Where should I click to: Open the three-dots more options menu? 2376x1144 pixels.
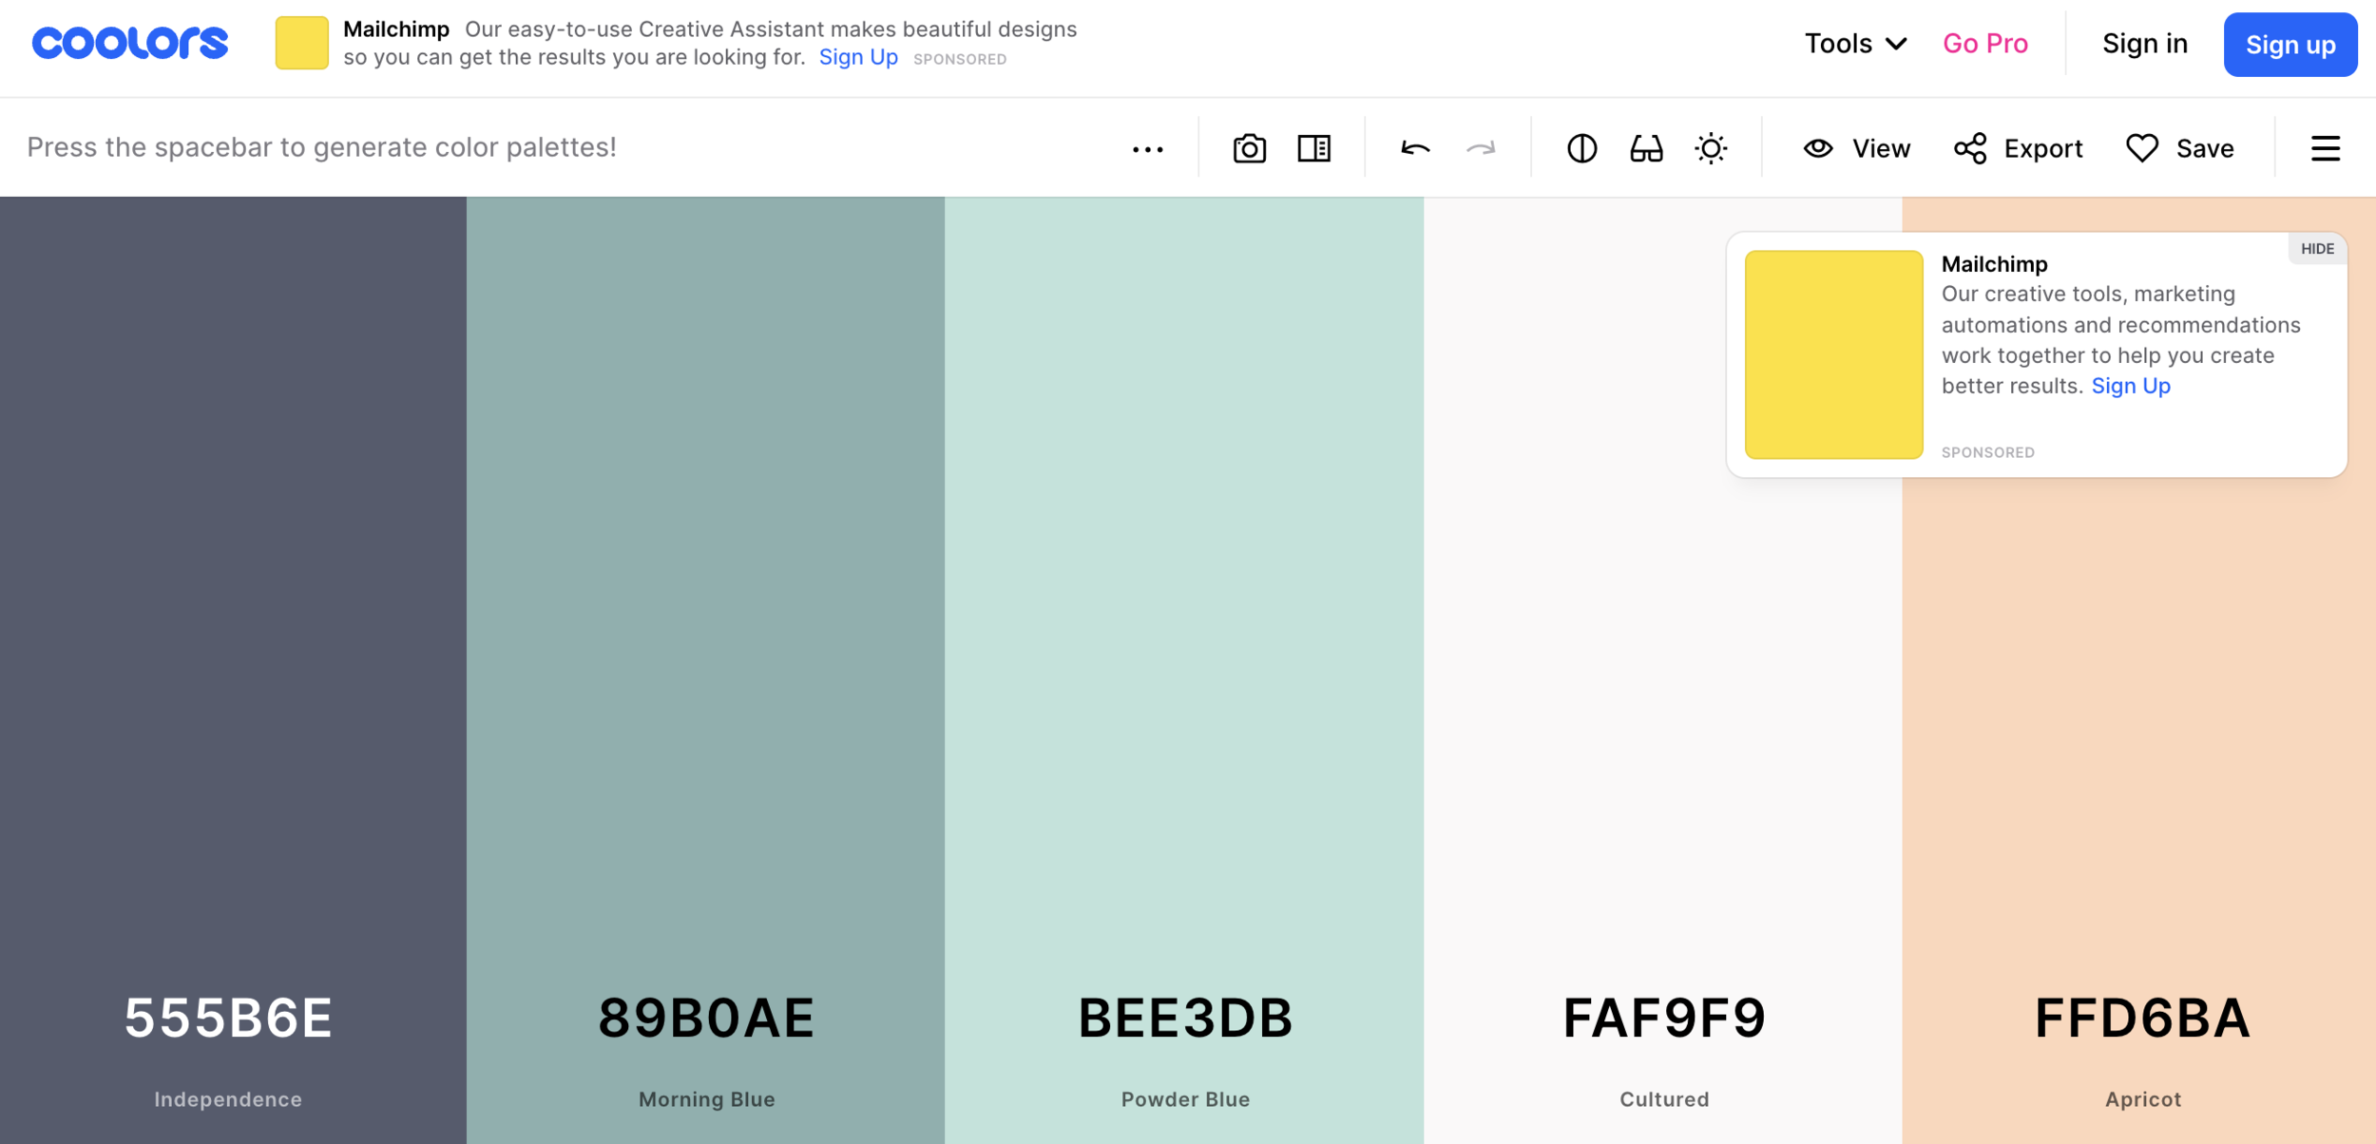[x=1147, y=150]
